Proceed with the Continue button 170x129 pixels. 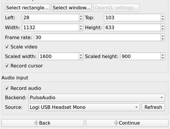coord(127,123)
